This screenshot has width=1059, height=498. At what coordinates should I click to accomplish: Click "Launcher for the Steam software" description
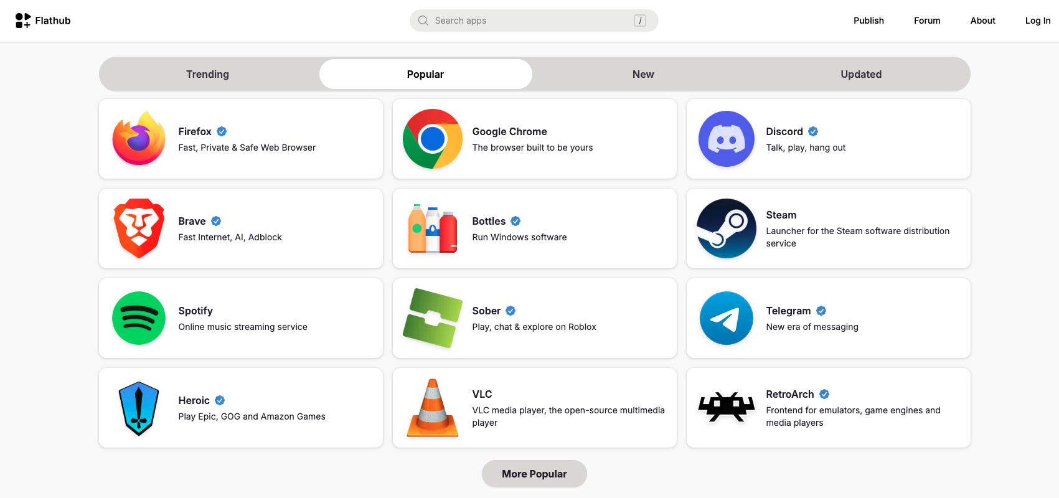click(x=858, y=237)
